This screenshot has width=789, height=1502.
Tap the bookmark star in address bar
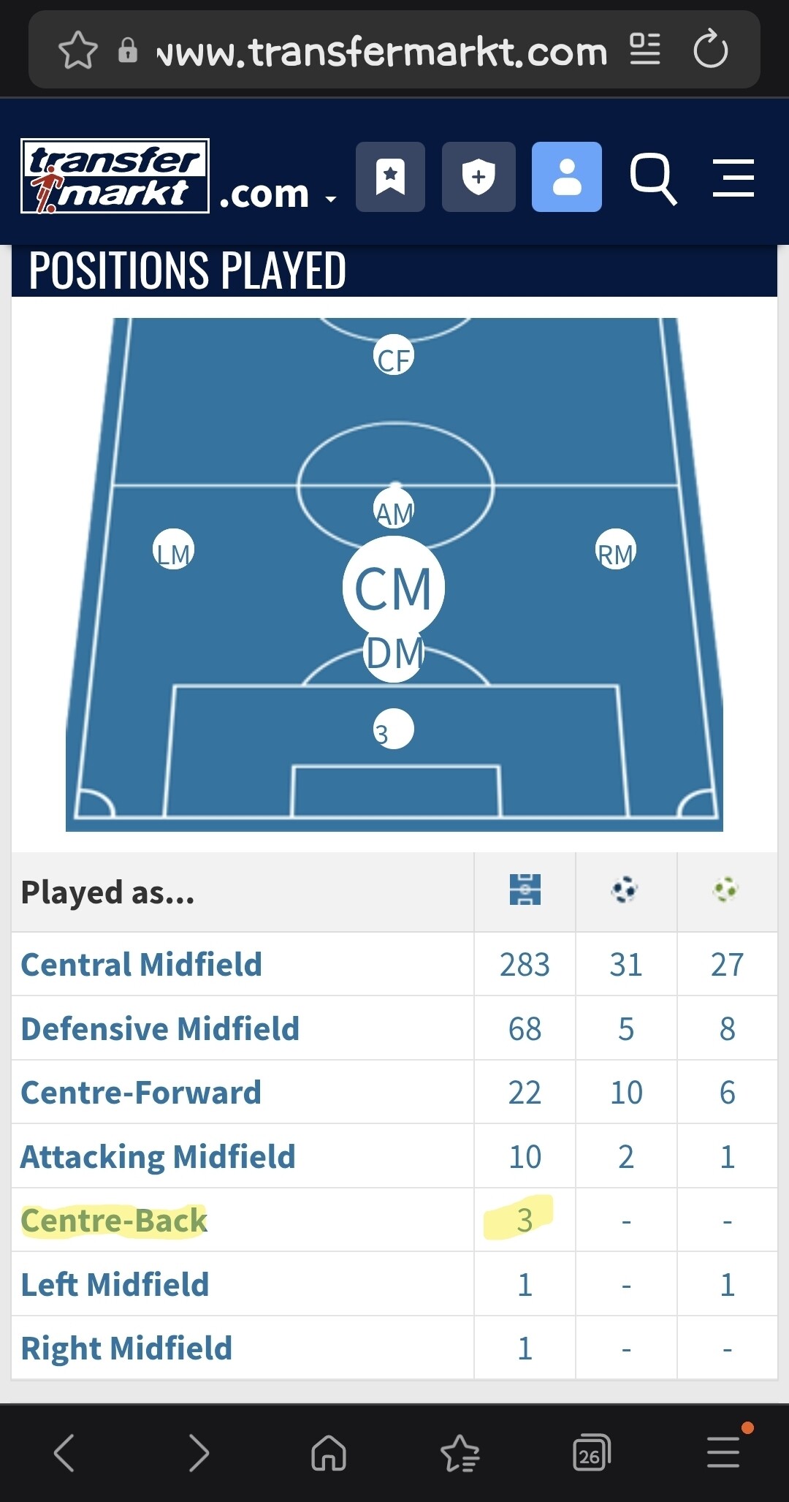78,51
